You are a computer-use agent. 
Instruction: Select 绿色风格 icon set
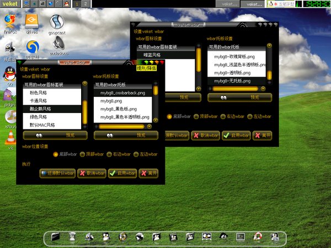coord(52,117)
